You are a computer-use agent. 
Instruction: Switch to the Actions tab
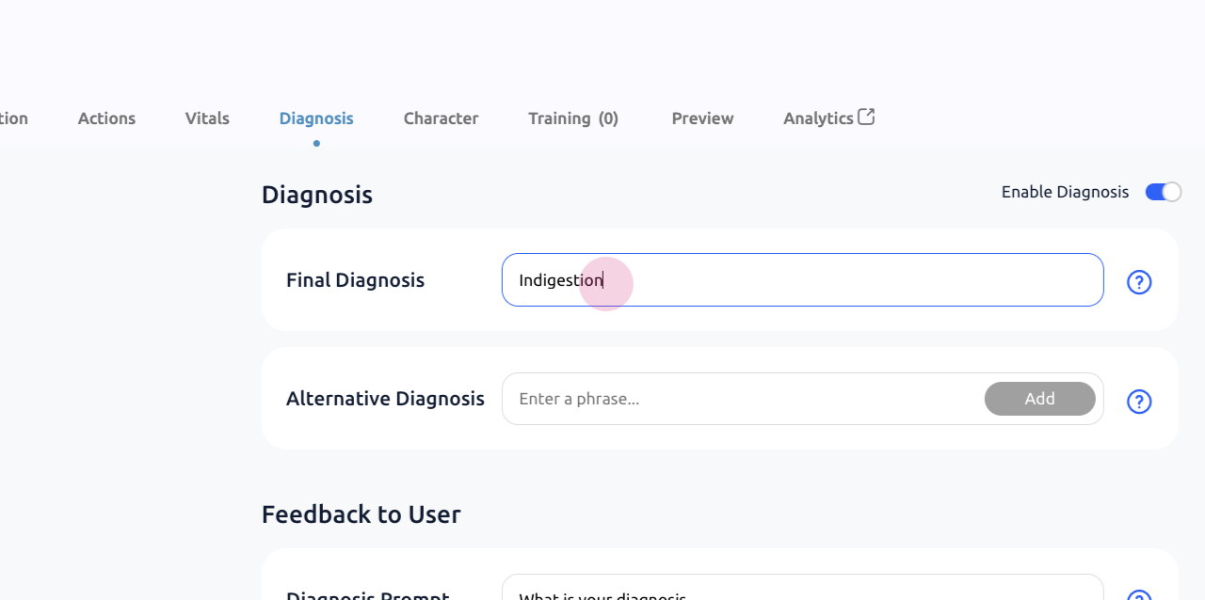coord(106,118)
